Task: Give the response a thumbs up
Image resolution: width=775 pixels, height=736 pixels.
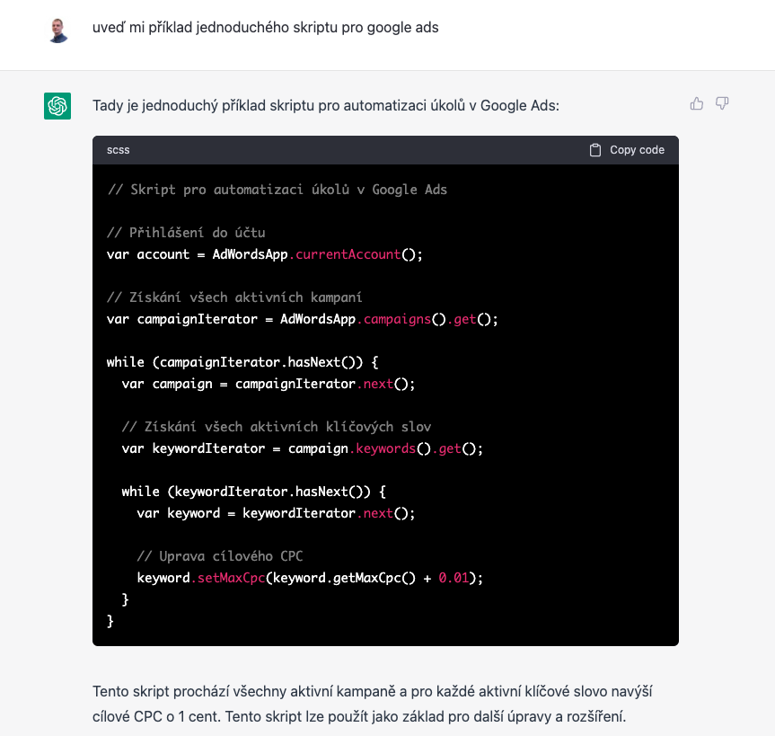Action: point(696,103)
